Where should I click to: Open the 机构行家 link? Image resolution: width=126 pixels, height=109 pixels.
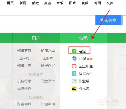coord(24,81)
